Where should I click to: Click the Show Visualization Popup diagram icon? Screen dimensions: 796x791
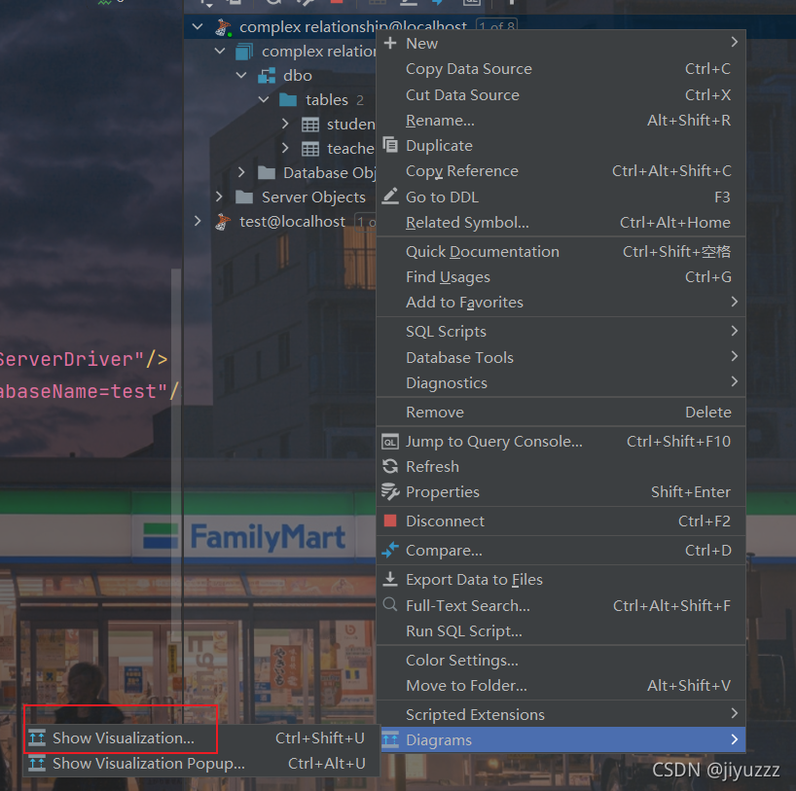click(37, 763)
